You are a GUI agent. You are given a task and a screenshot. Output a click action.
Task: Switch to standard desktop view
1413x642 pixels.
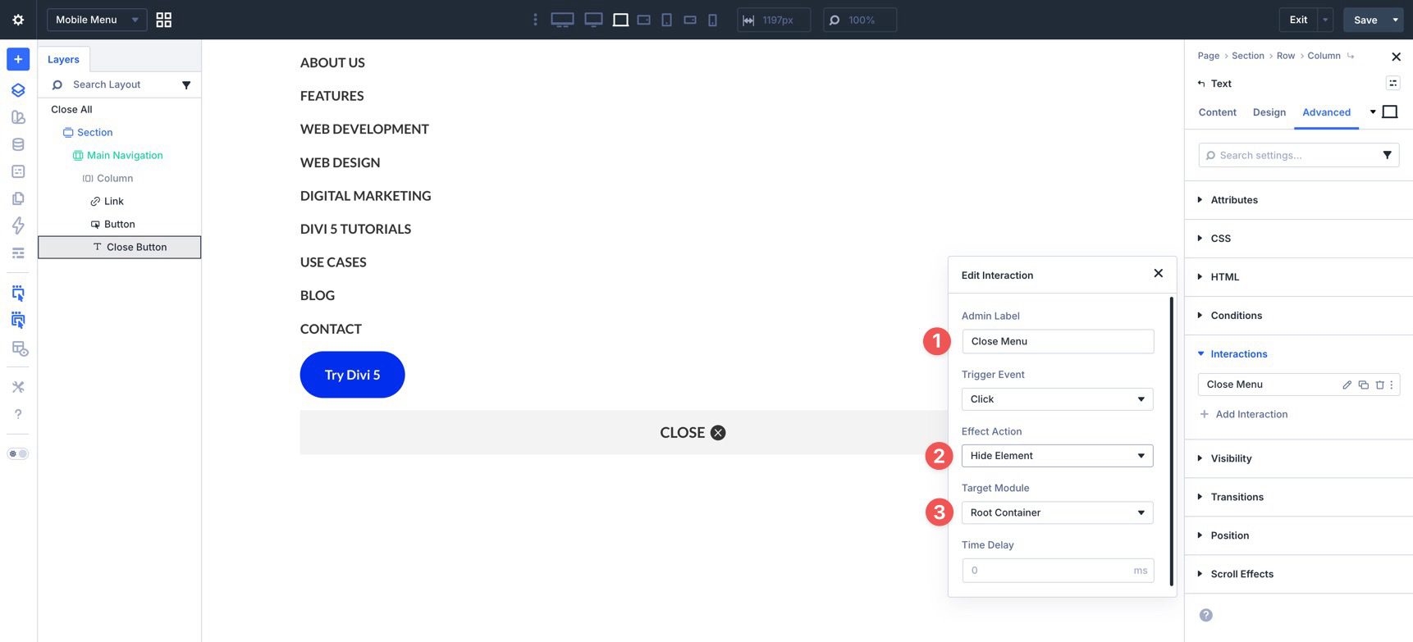(x=593, y=20)
